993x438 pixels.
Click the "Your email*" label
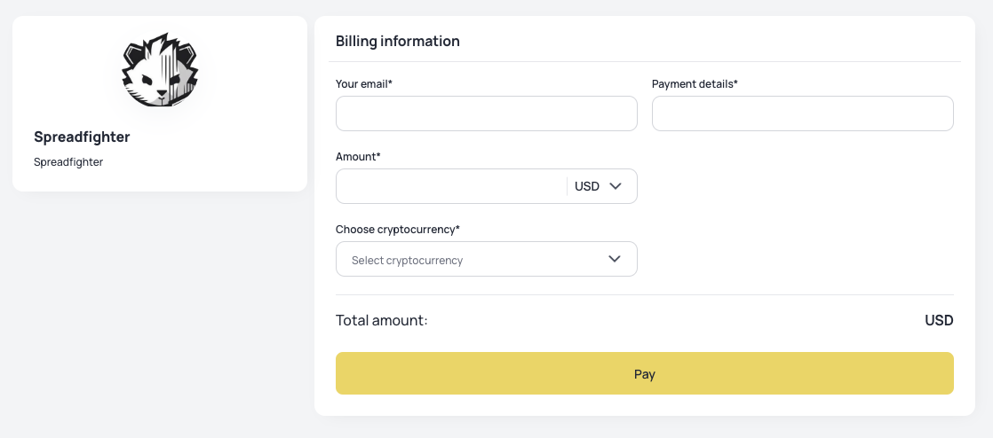coord(364,84)
